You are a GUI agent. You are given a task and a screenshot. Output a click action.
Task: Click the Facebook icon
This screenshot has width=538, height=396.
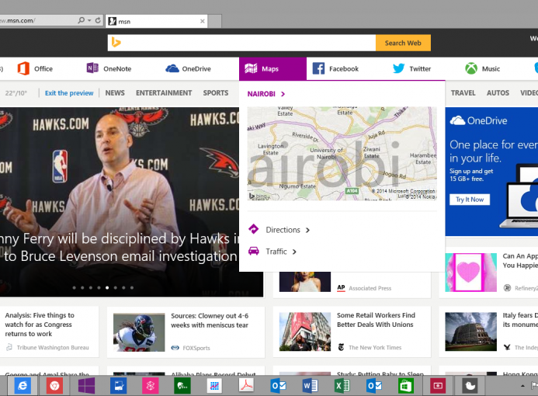(x=318, y=68)
